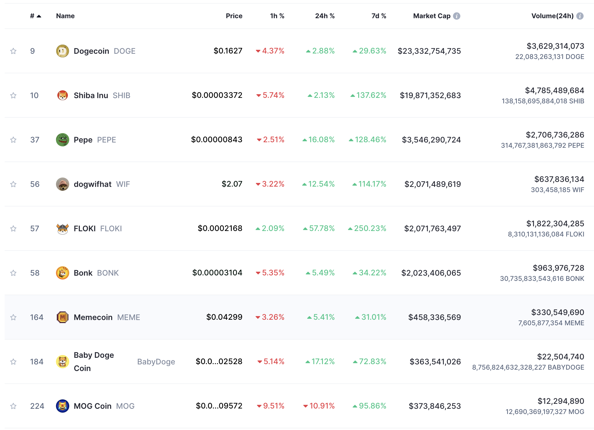Viewport: 594px width, 430px height.
Task: Click FLOKI price $0.0002168
Action: (x=220, y=229)
